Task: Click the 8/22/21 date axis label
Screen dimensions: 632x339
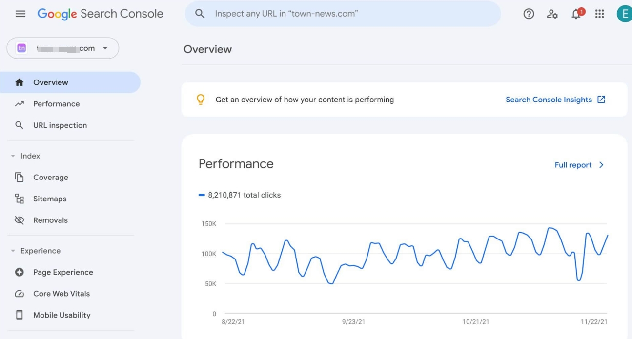Action: (233, 322)
